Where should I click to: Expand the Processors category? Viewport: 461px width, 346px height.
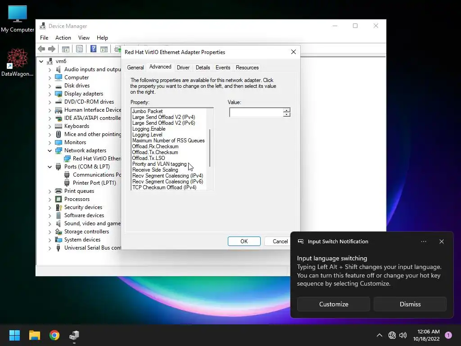pyautogui.click(x=50, y=199)
